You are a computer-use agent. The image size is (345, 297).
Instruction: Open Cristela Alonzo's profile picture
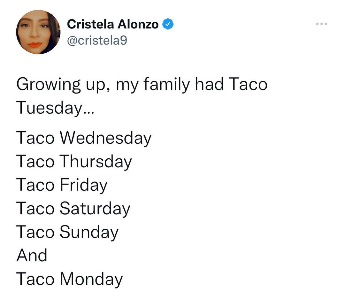(38, 32)
